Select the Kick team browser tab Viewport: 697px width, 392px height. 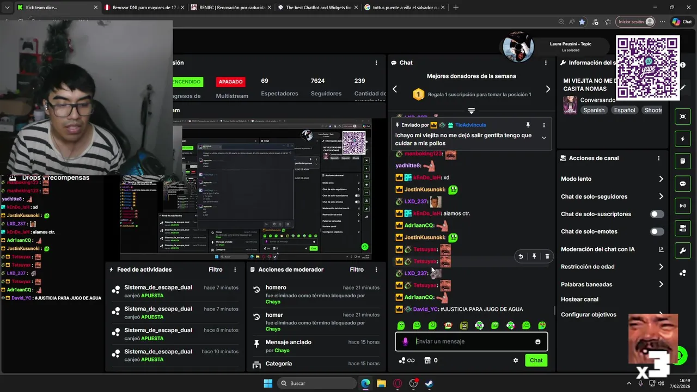coord(57,8)
